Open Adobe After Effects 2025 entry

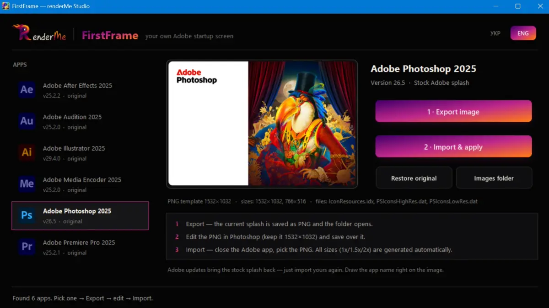point(80,90)
